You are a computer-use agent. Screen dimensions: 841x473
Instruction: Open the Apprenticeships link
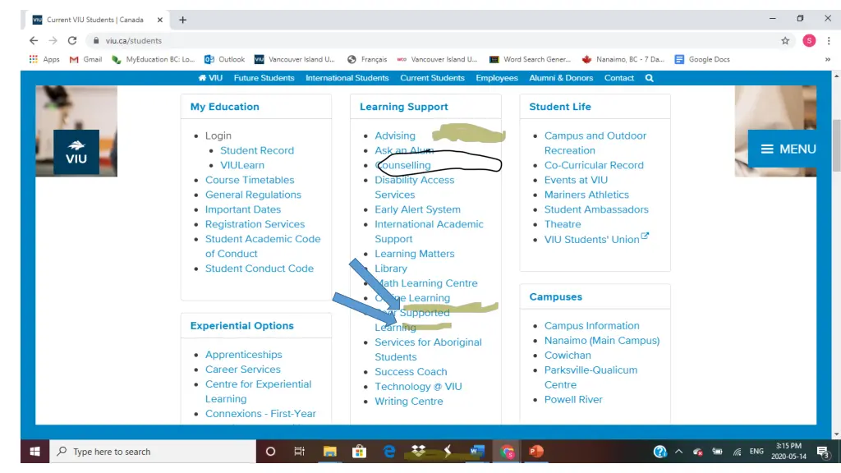click(243, 355)
